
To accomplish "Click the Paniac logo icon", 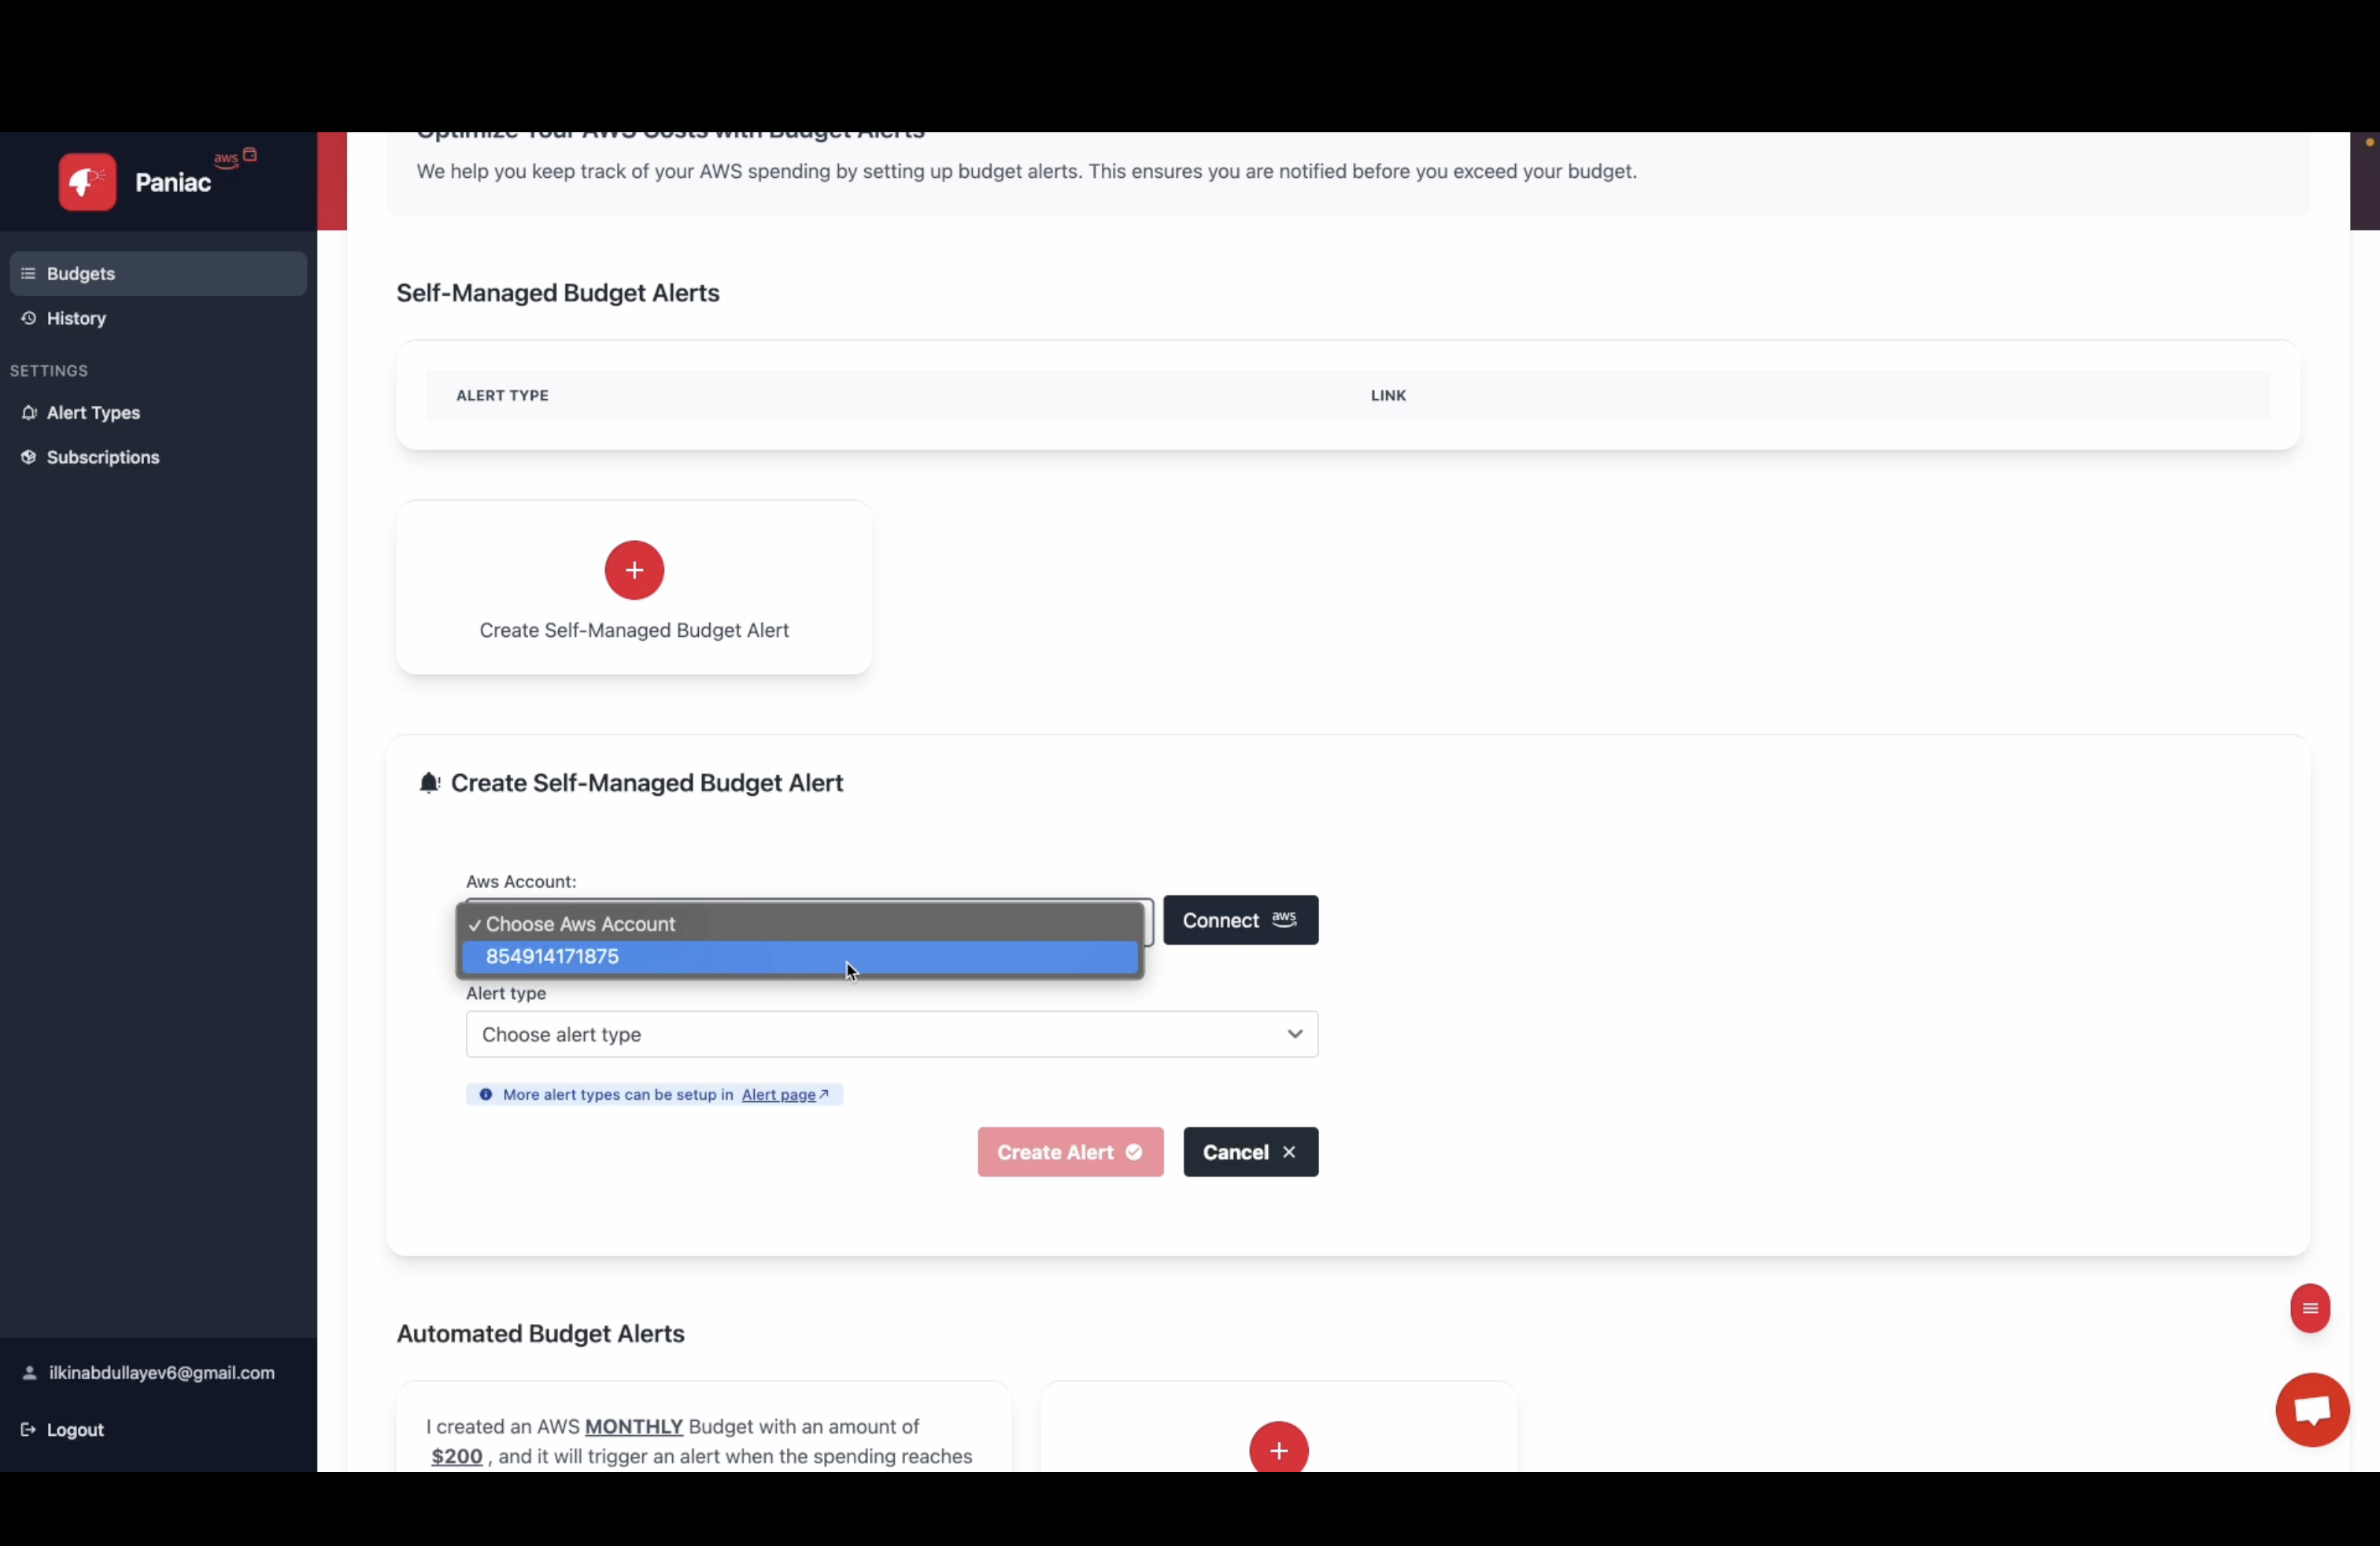I will tap(87, 182).
